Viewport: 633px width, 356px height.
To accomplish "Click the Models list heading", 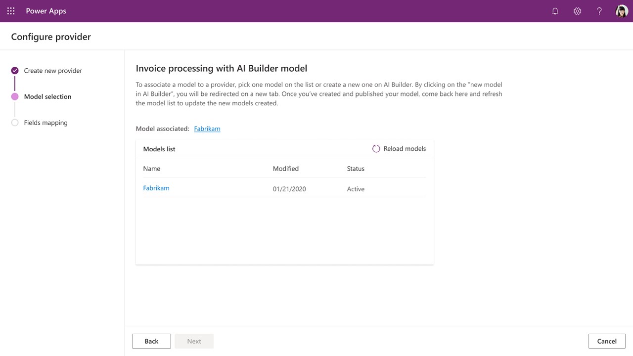I will pyautogui.click(x=159, y=149).
